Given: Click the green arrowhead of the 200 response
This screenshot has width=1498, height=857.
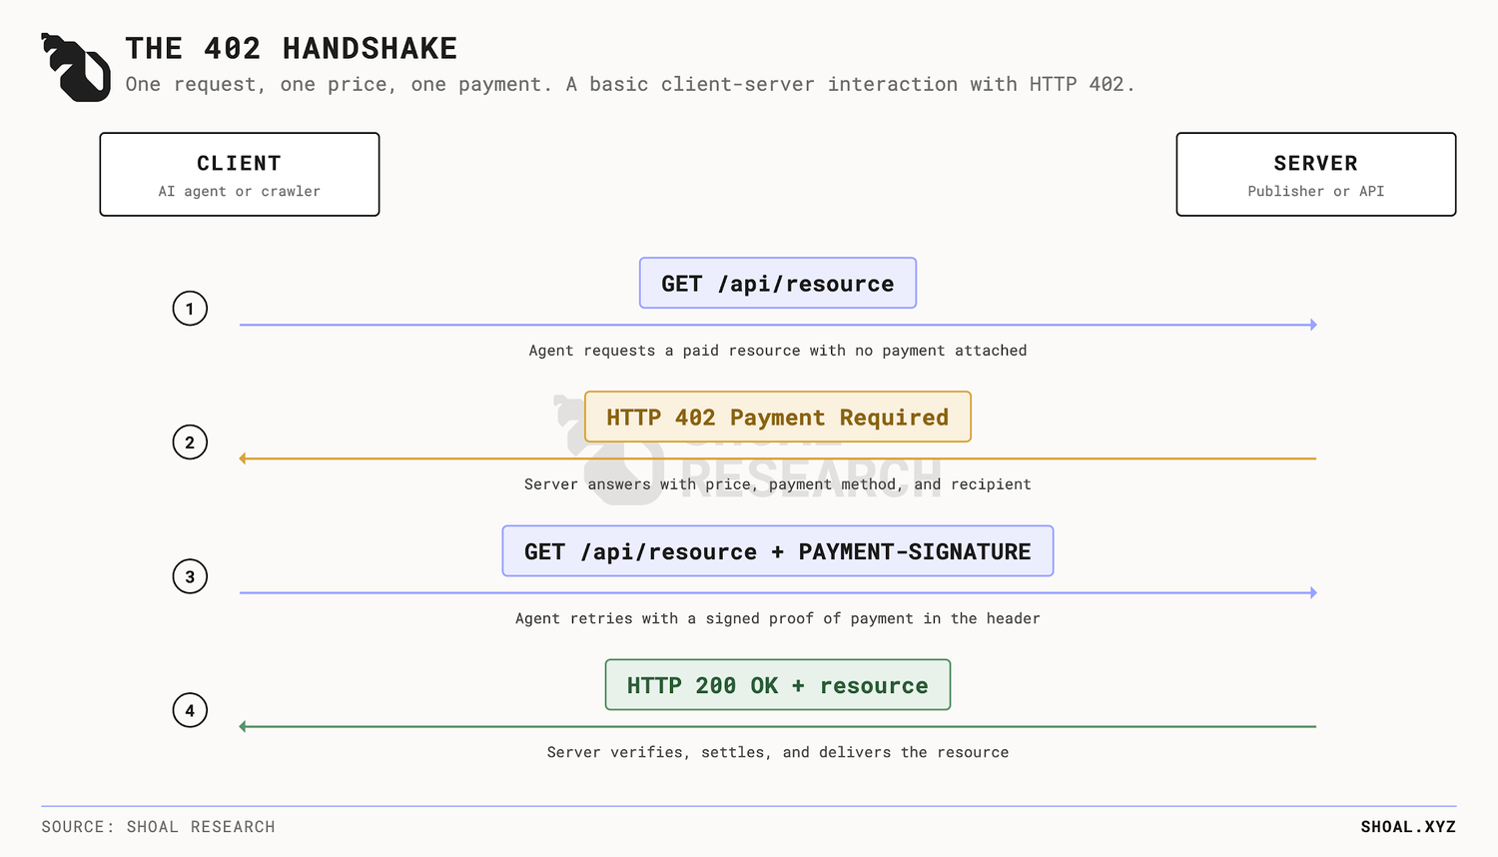Looking at the screenshot, I should coord(243,726).
